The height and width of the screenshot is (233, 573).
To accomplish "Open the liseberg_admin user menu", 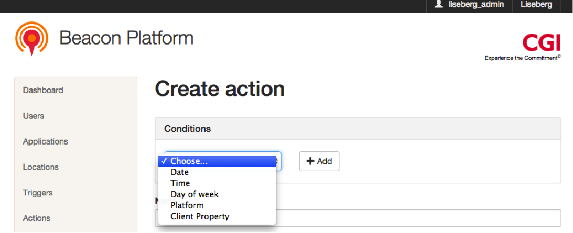I will [x=469, y=5].
